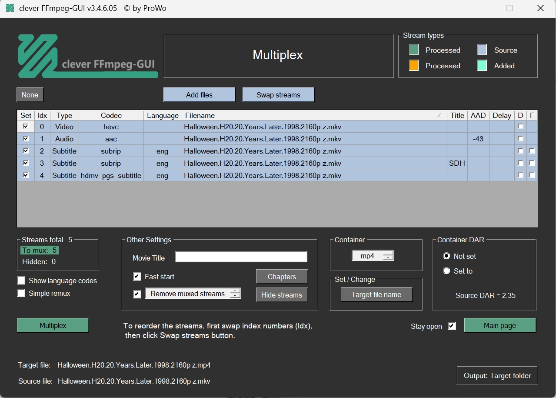Open the Chapters dialog
The height and width of the screenshot is (398, 556).
pyautogui.click(x=281, y=277)
